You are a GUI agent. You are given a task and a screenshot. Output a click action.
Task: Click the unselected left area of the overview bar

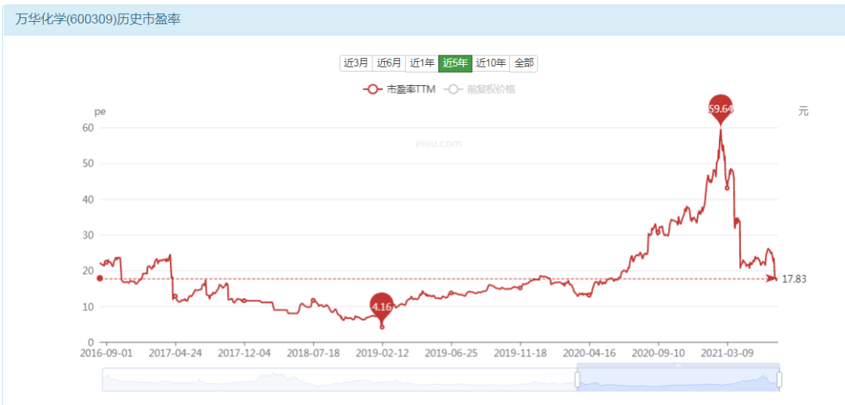pos(336,380)
